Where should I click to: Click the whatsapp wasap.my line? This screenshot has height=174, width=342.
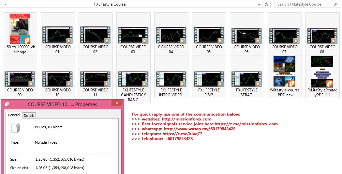tap(184, 129)
